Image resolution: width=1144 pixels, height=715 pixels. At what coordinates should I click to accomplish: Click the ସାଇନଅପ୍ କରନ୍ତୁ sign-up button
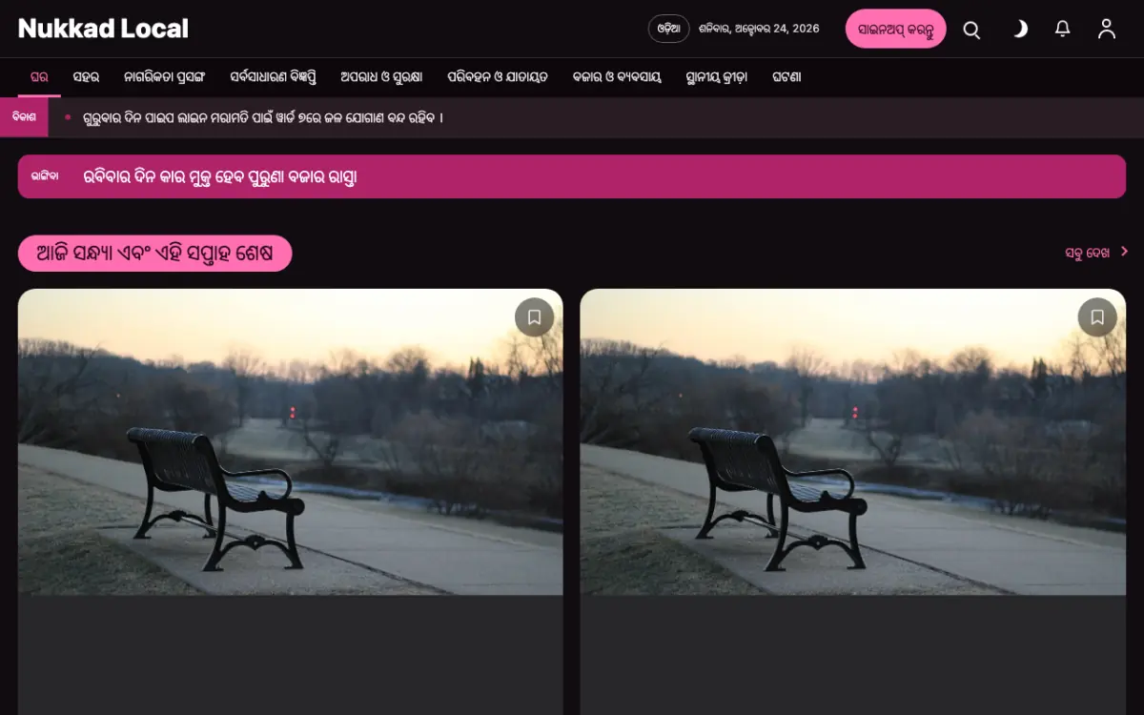[895, 29]
